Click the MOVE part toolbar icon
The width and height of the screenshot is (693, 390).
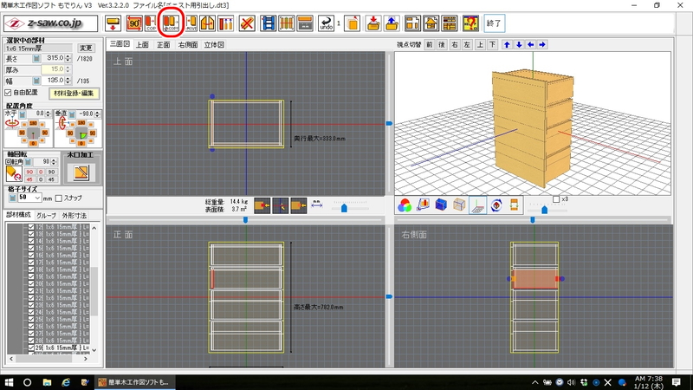(x=191, y=23)
